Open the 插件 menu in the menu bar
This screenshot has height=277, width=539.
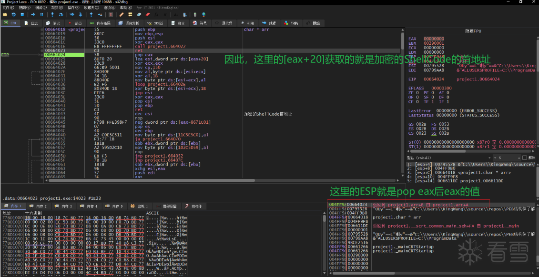pos(73,8)
